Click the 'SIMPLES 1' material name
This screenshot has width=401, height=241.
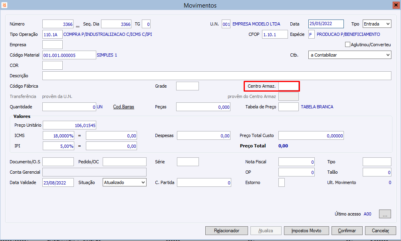[107, 55]
